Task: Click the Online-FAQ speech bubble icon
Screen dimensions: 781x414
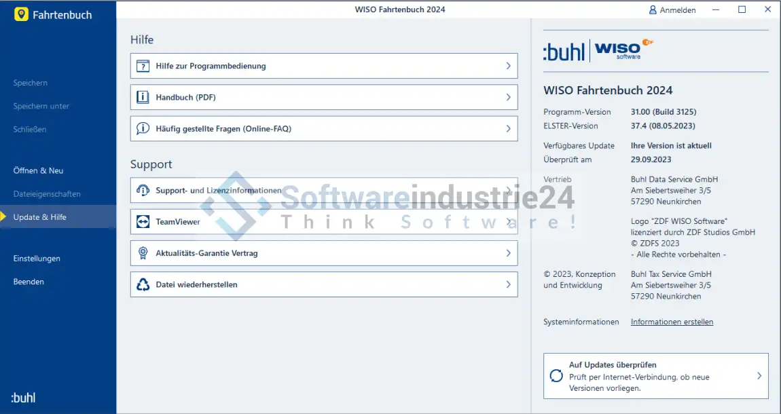Action: click(x=143, y=129)
